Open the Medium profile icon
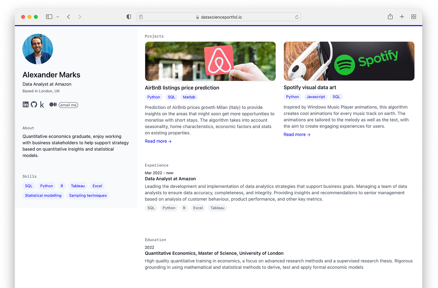Image resolution: width=438 pixels, height=288 pixels. [53, 104]
